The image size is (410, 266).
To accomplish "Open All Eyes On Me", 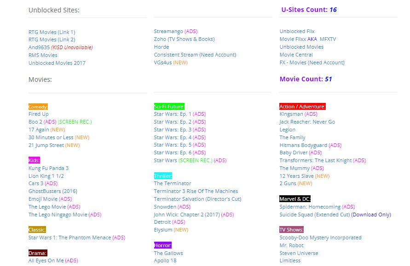I will pyautogui.click(x=46, y=261).
